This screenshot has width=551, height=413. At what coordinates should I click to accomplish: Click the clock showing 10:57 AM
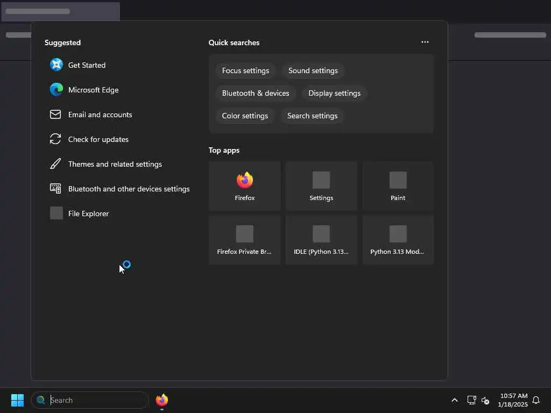pos(513,400)
